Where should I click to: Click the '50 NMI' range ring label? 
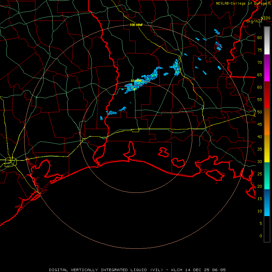136,81
